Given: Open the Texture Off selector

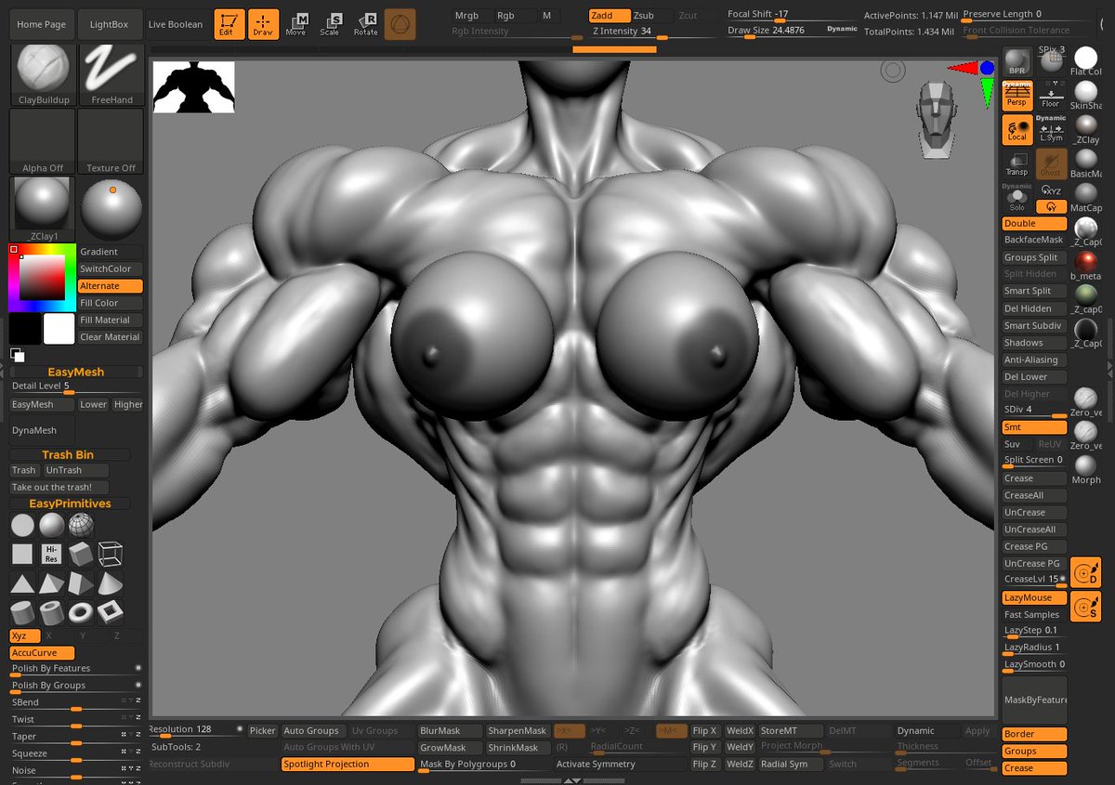Looking at the screenshot, I should (x=111, y=141).
